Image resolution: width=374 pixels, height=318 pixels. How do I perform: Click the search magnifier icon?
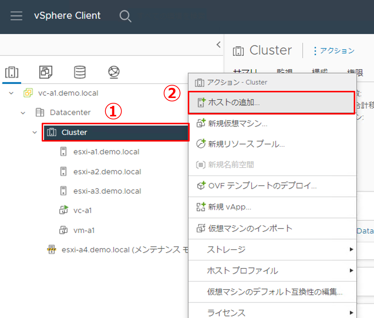coord(125,16)
